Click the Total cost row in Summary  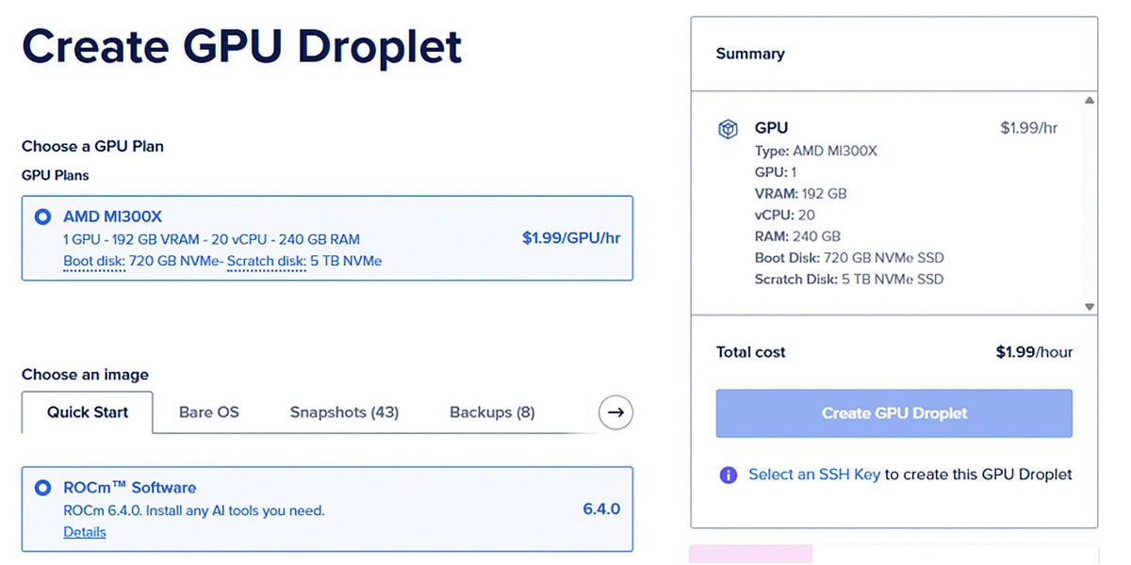tap(893, 352)
